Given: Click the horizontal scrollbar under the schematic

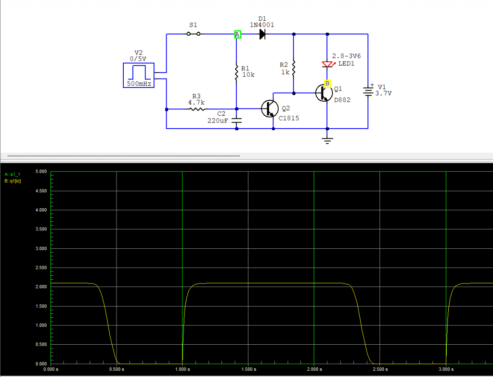Looking at the screenshot, I should [x=124, y=156].
